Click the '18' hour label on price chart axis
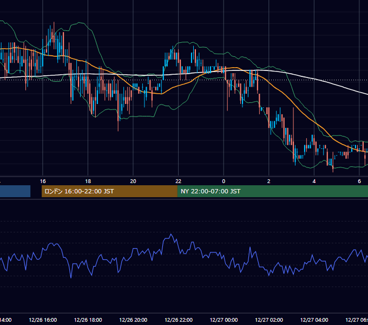This screenshot has width=368, height=325. click(88, 181)
